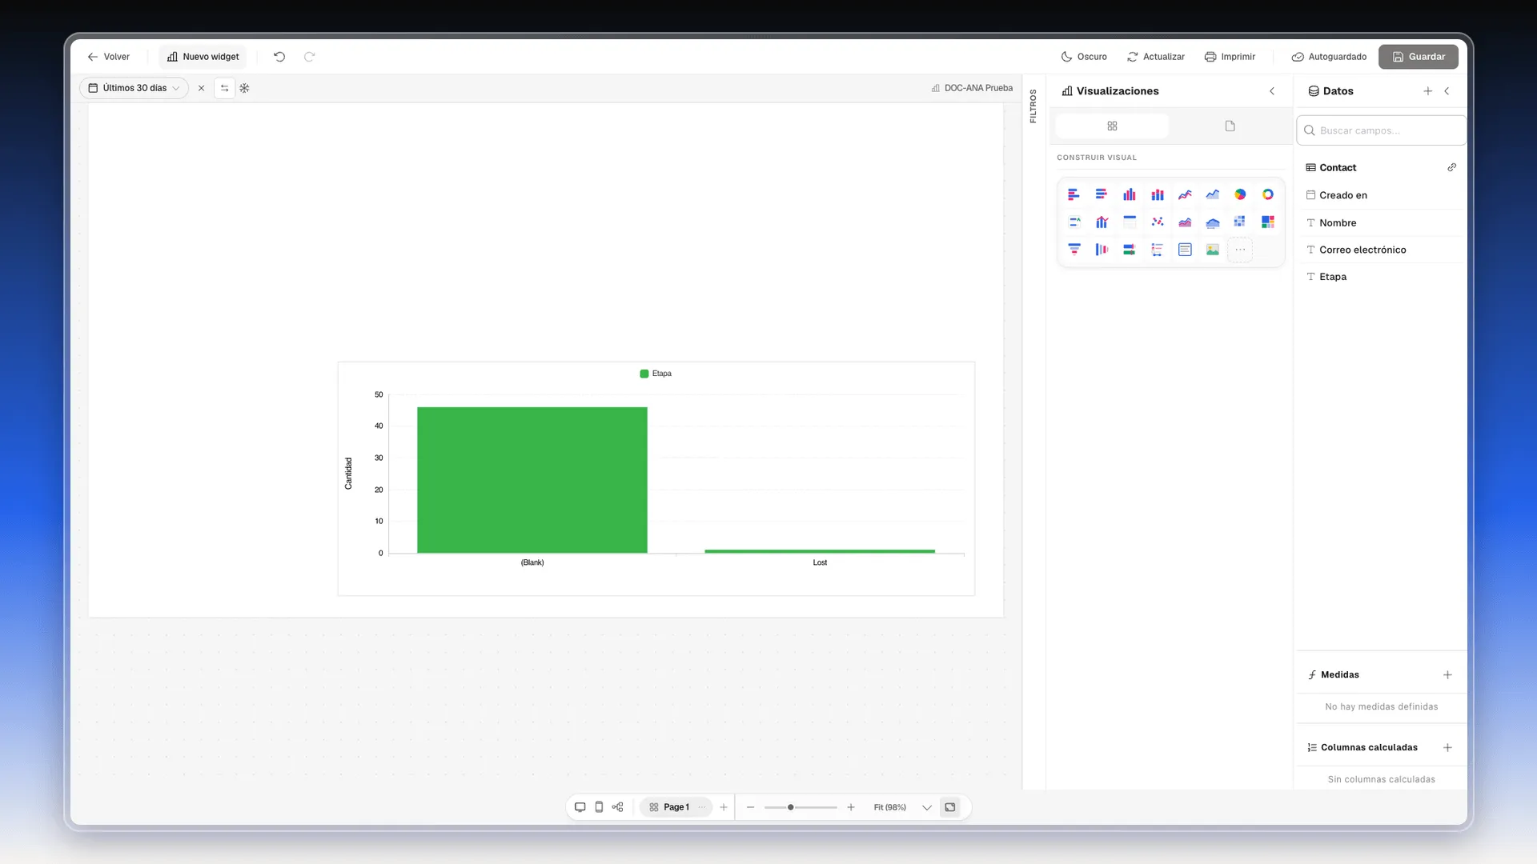Image resolution: width=1537 pixels, height=864 pixels.
Task: Add a new measure in Medidas
Action: click(1447, 675)
